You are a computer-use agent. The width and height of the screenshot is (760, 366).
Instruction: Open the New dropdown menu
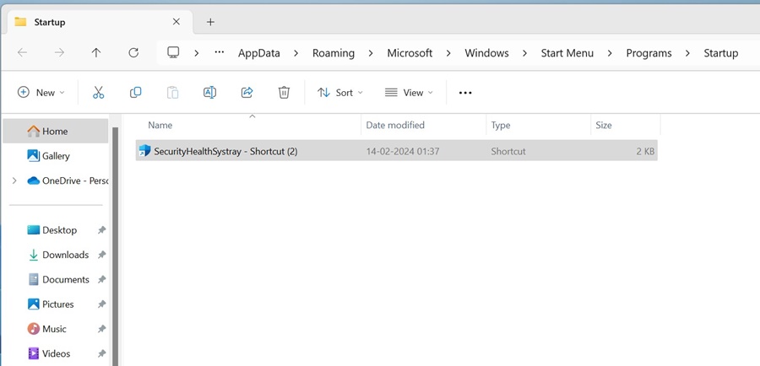point(41,93)
